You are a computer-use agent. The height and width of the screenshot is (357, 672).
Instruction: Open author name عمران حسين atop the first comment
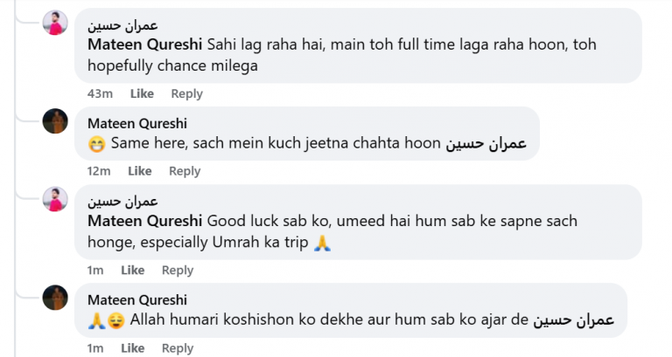123,25
